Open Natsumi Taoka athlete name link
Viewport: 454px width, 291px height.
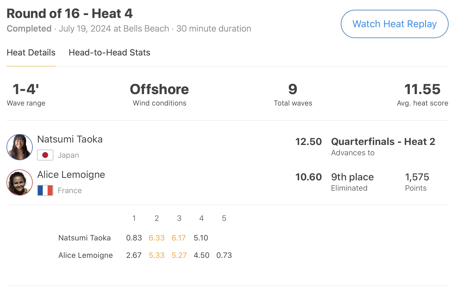70,139
